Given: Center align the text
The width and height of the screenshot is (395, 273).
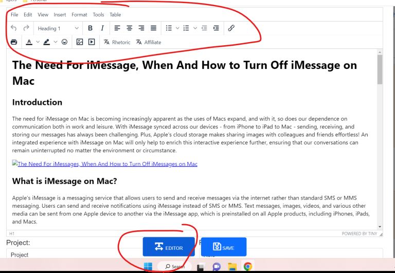Looking at the screenshot, I should [129, 28].
